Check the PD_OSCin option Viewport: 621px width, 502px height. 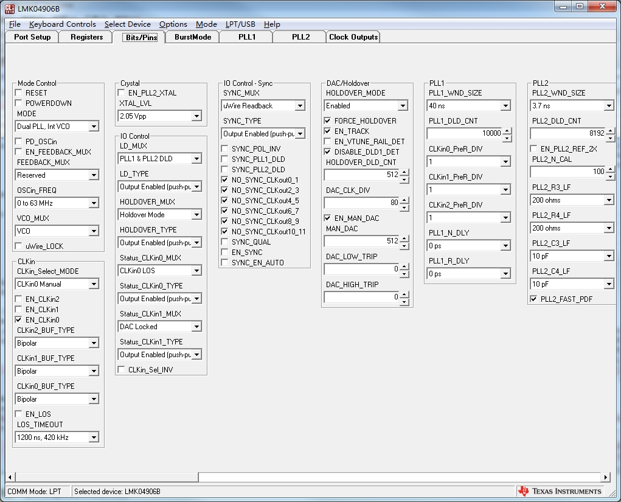tap(18, 141)
